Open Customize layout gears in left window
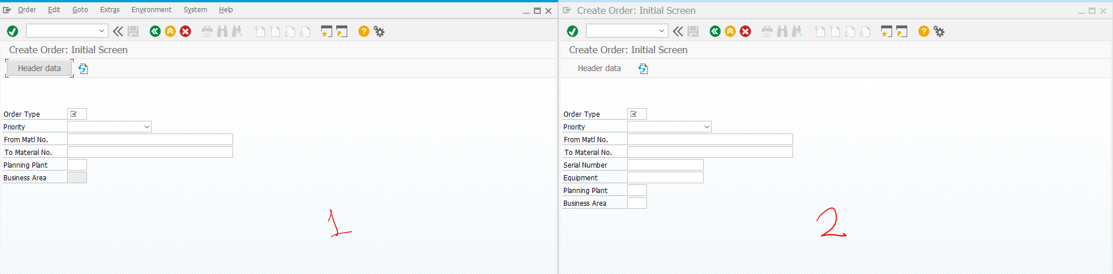Viewport: 1113px width, 274px height. [379, 31]
